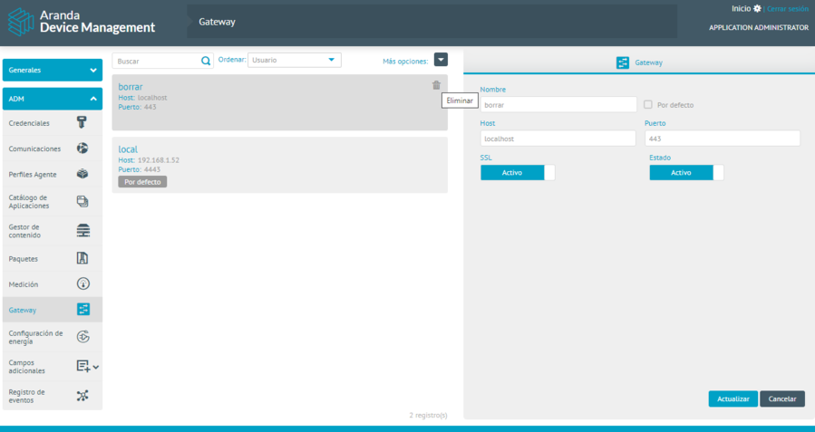Image resolution: width=815 pixels, height=432 pixels.
Task: Click the trash icon on borrar gateway
Action: 436,85
